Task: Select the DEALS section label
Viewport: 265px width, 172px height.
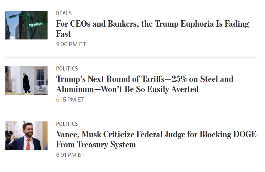Action: coord(64,13)
